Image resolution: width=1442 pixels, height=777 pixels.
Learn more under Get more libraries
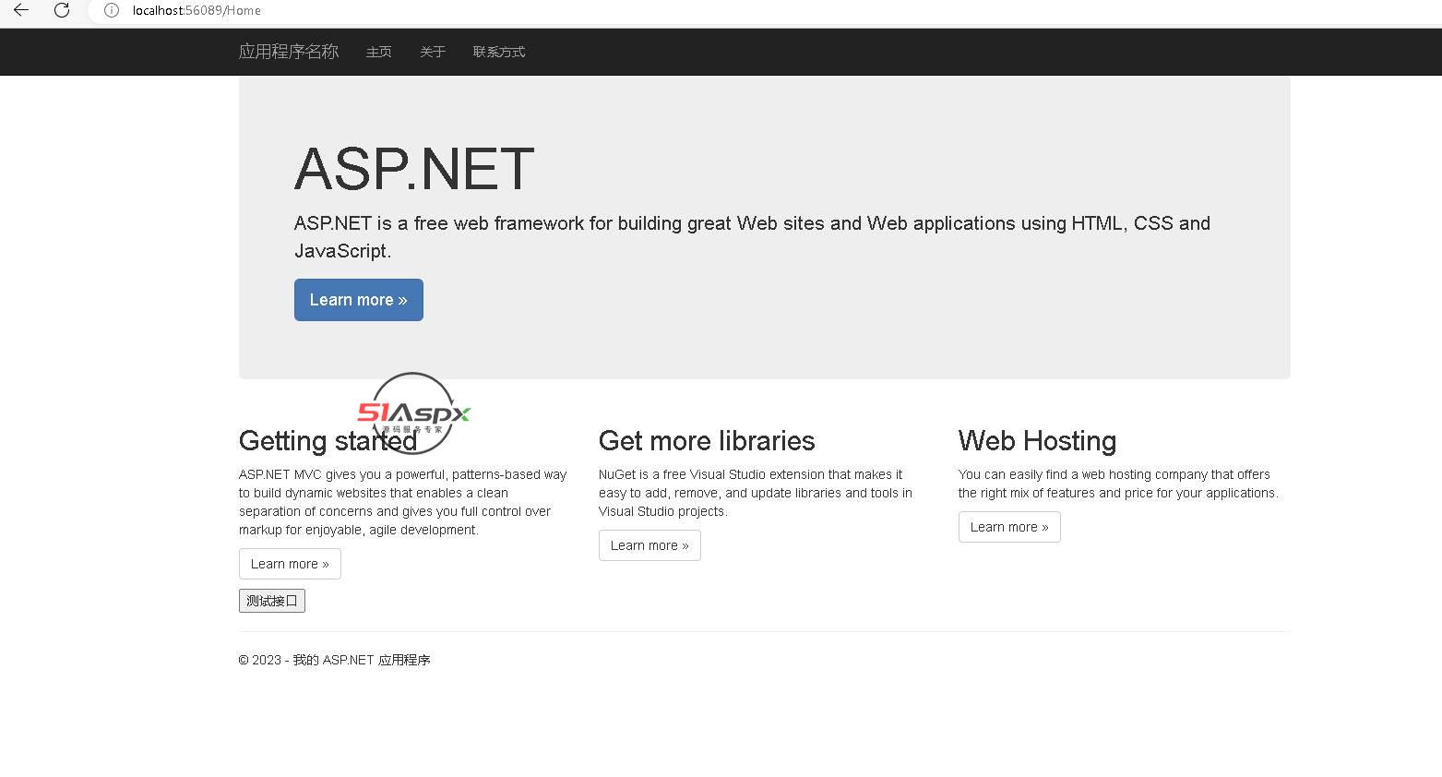click(649, 545)
